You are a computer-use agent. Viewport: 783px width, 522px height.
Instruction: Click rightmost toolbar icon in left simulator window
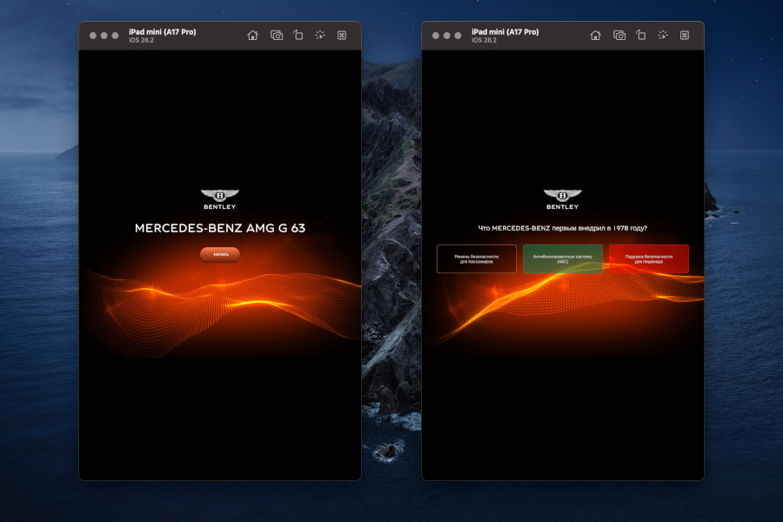tap(342, 35)
